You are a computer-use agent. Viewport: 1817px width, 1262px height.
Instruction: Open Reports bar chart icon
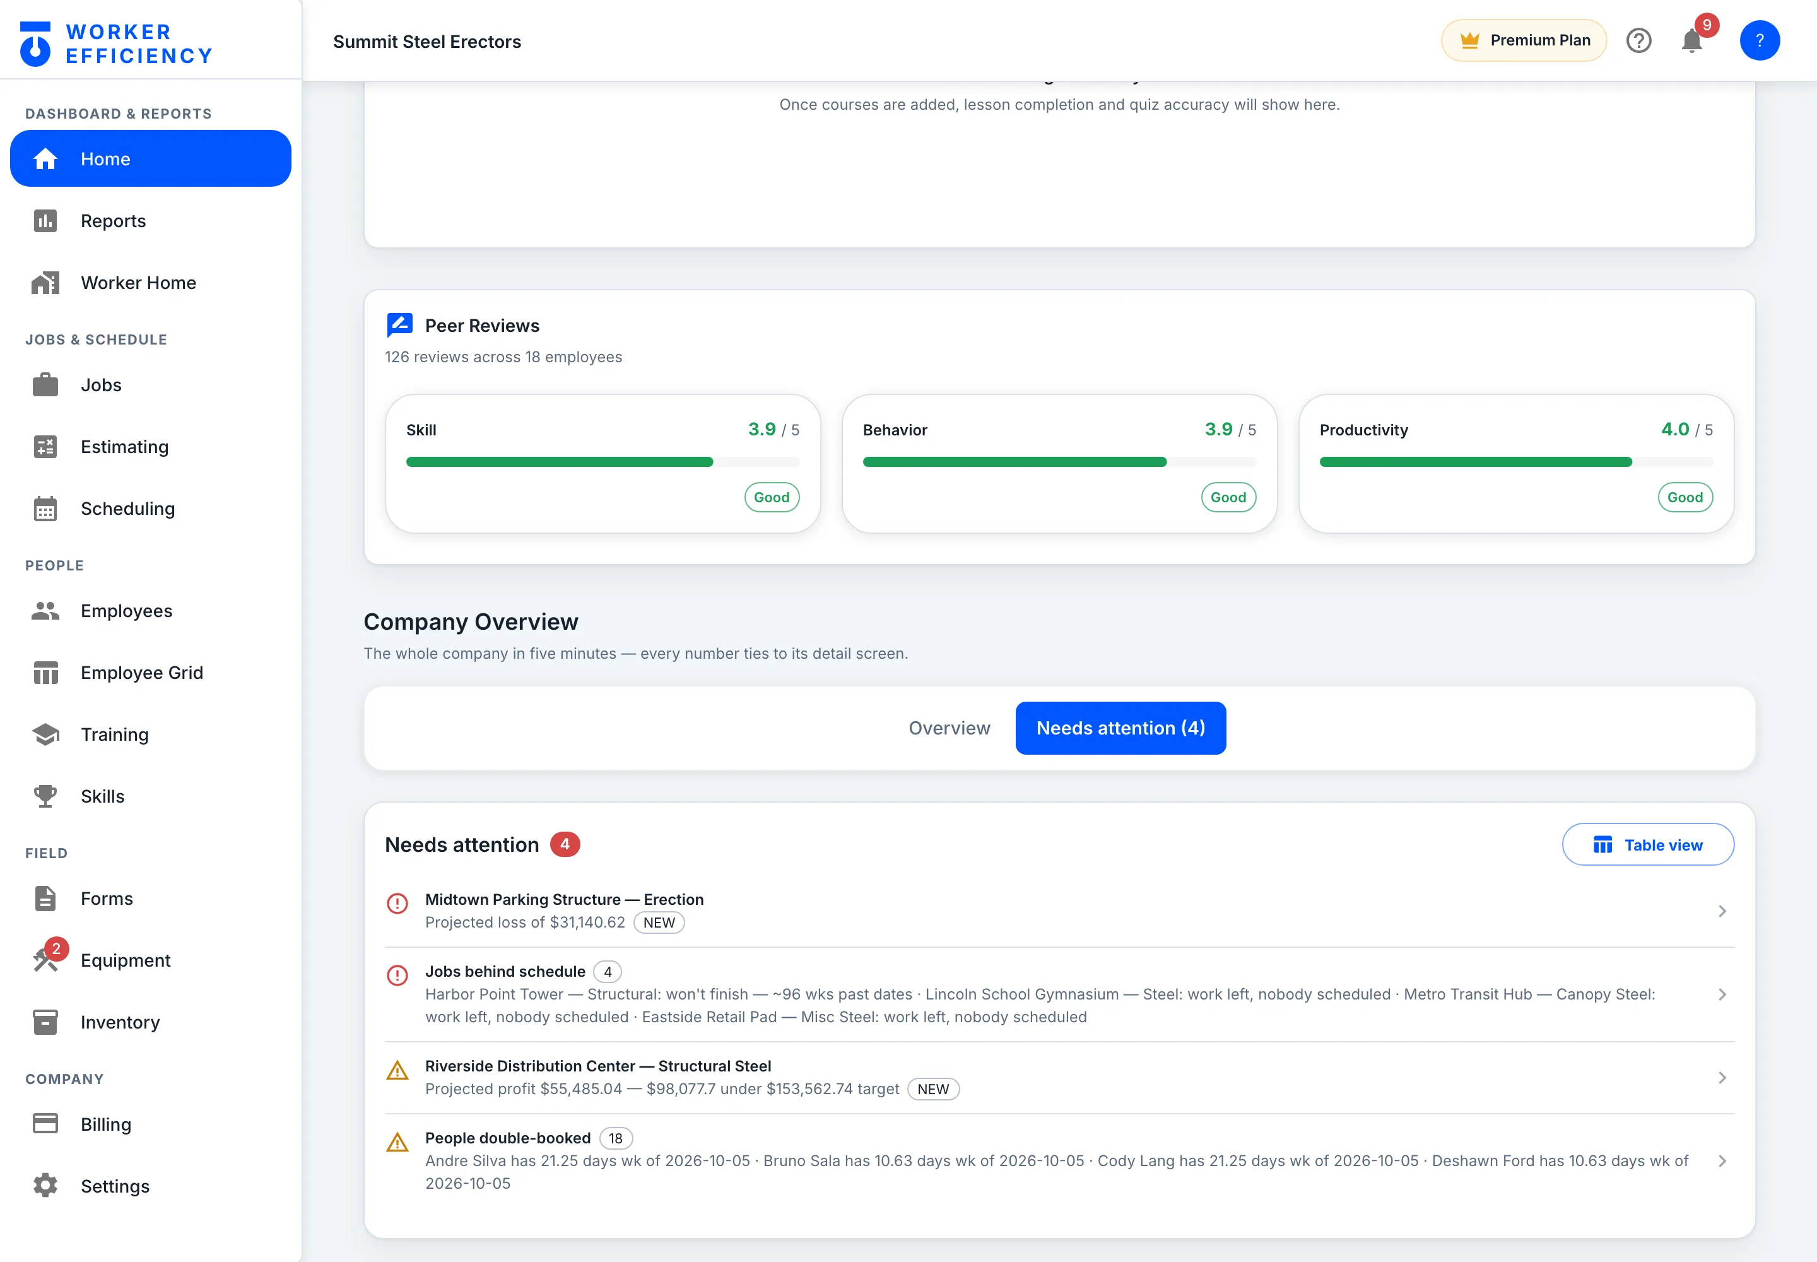pyautogui.click(x=45, y=221)
